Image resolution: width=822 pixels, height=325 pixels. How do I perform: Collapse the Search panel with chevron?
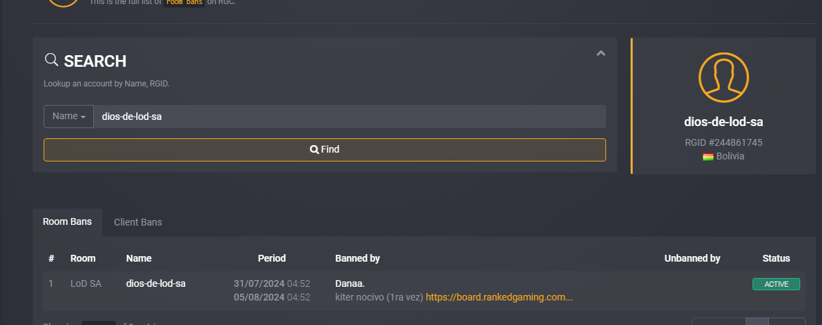tap(601, 53)
